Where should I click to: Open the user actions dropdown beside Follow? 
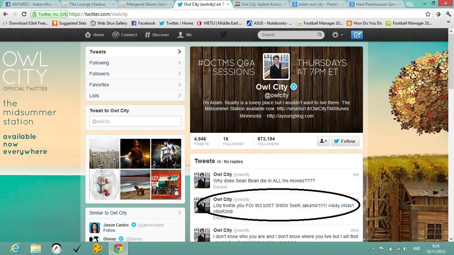(323, 141)
